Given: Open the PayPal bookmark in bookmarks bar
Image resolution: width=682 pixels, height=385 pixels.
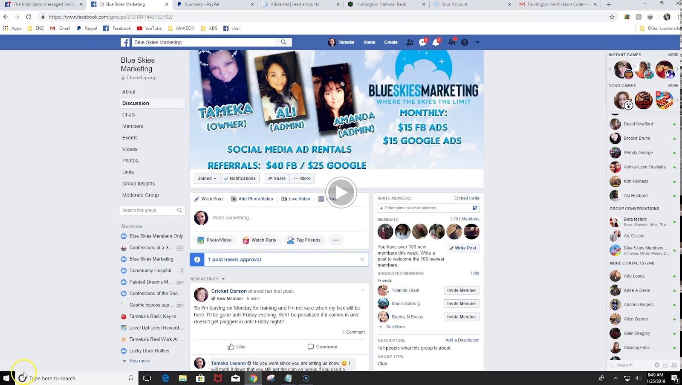Looking at the screenshot, I should pos(87,28).
